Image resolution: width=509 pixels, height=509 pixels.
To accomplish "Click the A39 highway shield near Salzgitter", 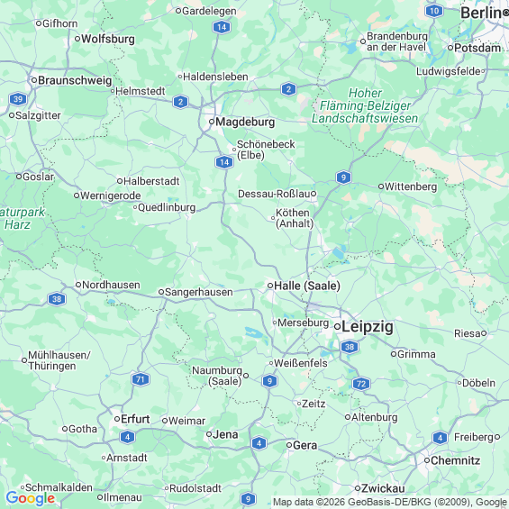I will coord(18,99).
